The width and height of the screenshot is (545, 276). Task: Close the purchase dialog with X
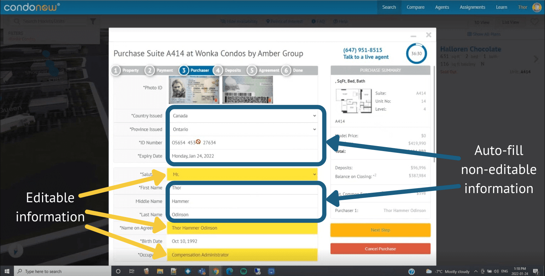(429, 35)
